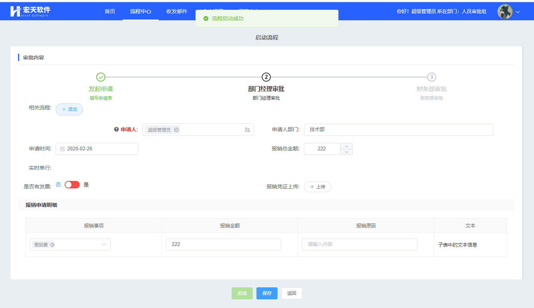Viewport: 534px width, 308px height.
Task: Click the user avatar picture
Action: (505, 12)
